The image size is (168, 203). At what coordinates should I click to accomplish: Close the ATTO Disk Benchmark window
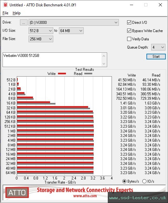[160, 5]
